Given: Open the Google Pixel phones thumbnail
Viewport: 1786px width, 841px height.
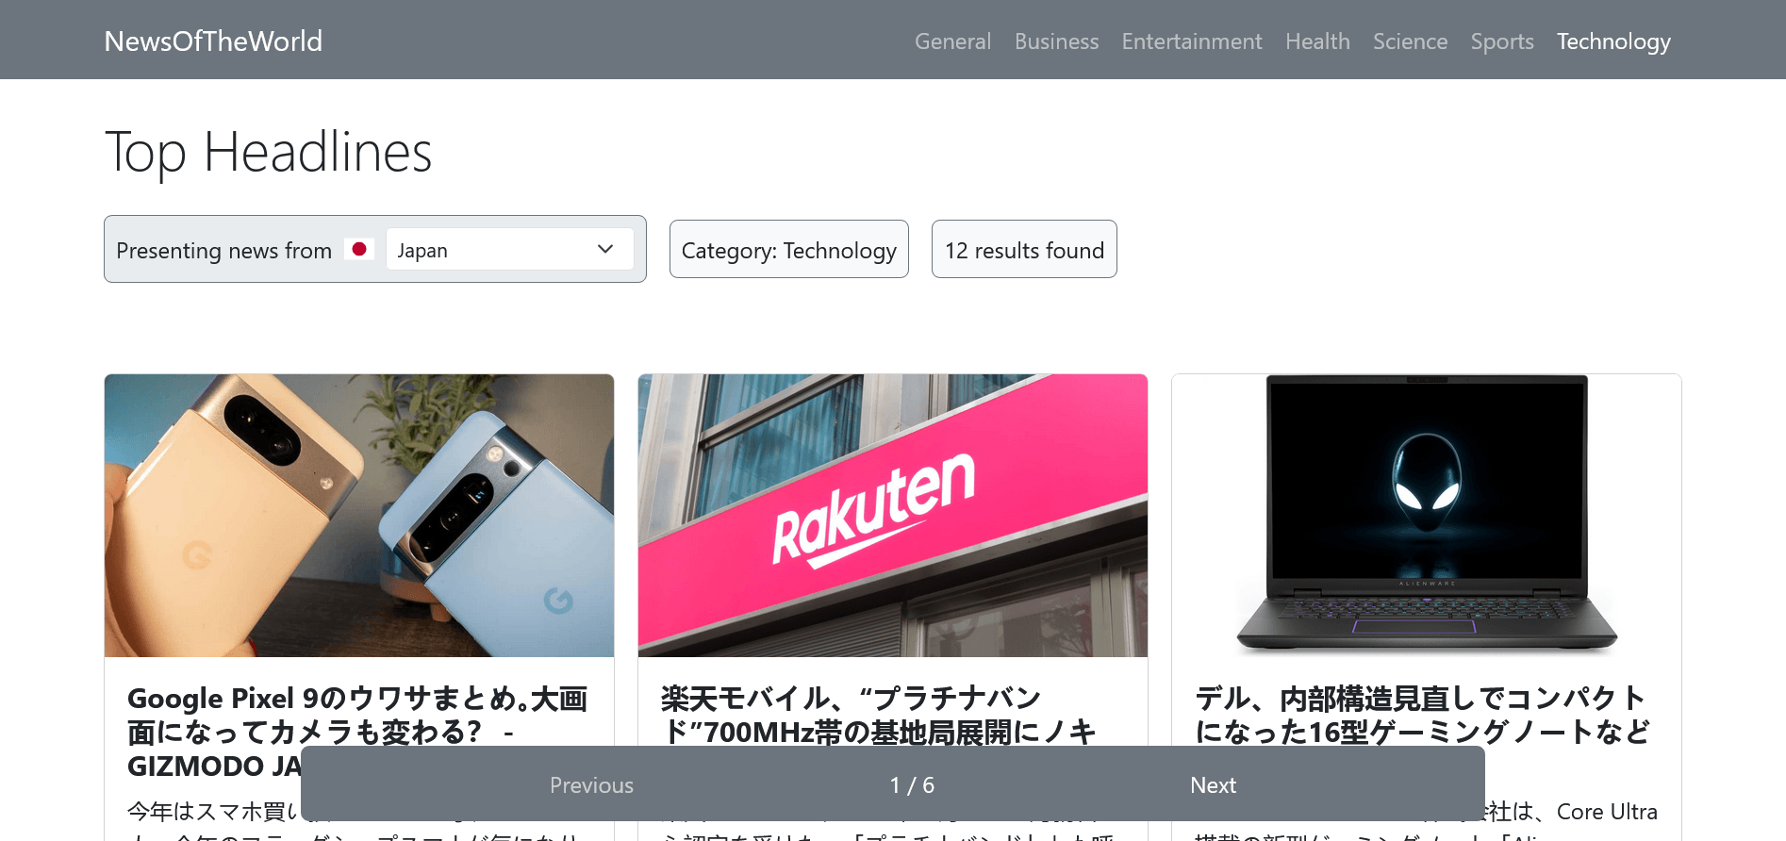Looking at the screenshot, I should coord(359,516).
